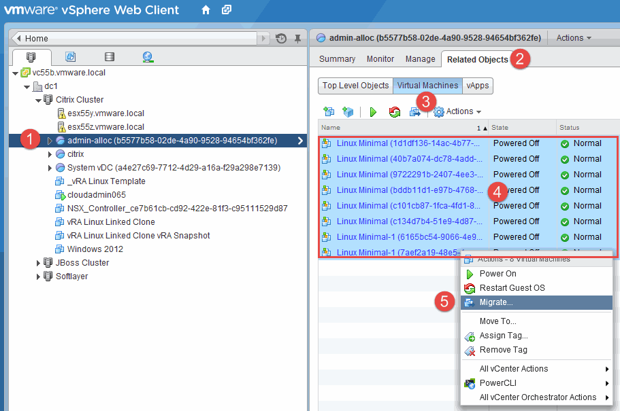Open Hosts and Clusters navigator tab
The width and height of the screenshot is (620, 411).
[31, 57]
